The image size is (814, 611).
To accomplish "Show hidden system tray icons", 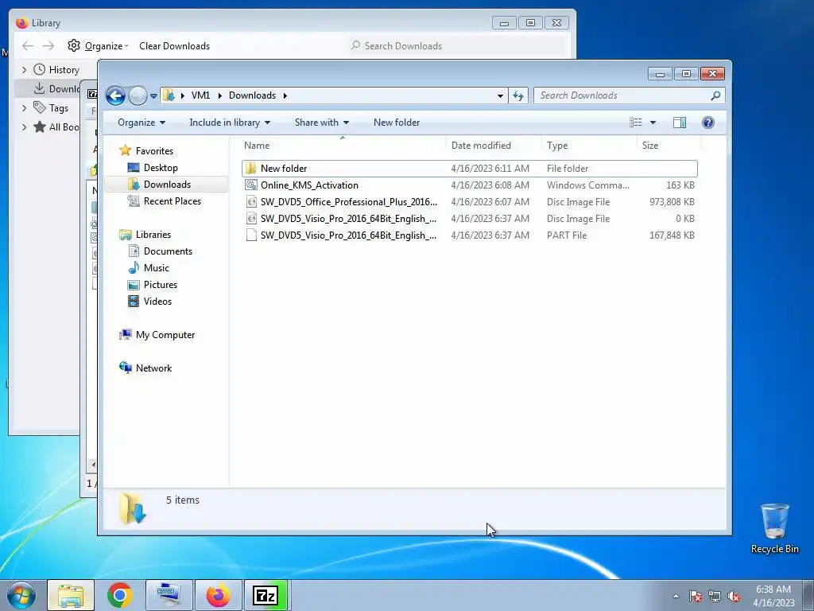I will click(x=676, y=596).
